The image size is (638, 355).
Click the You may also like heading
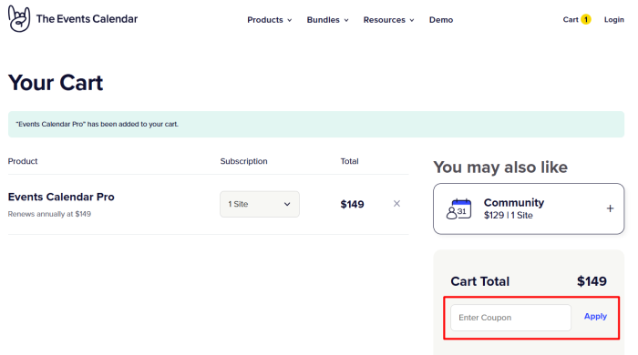tap(500, 167)
